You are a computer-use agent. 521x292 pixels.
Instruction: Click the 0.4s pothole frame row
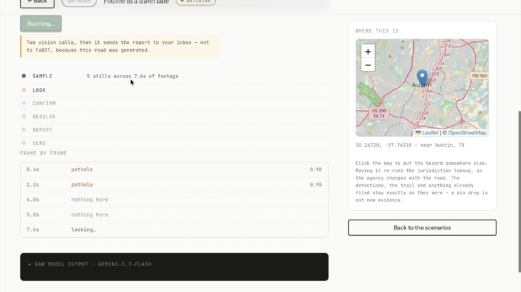coord(174,169)
